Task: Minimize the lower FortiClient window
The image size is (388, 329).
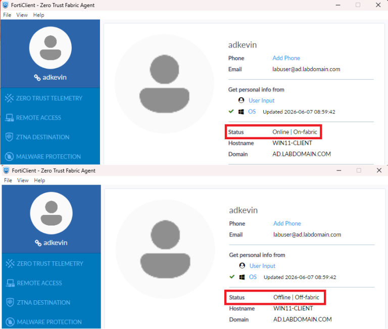Action: (x=339, y=171)
